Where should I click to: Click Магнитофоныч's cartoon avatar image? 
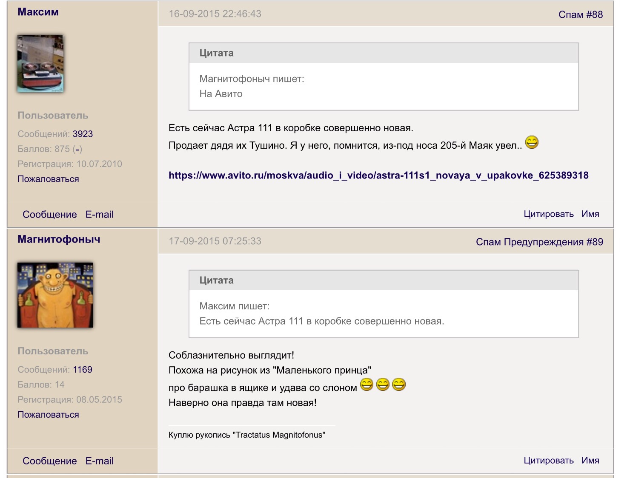tap(55, 295)
